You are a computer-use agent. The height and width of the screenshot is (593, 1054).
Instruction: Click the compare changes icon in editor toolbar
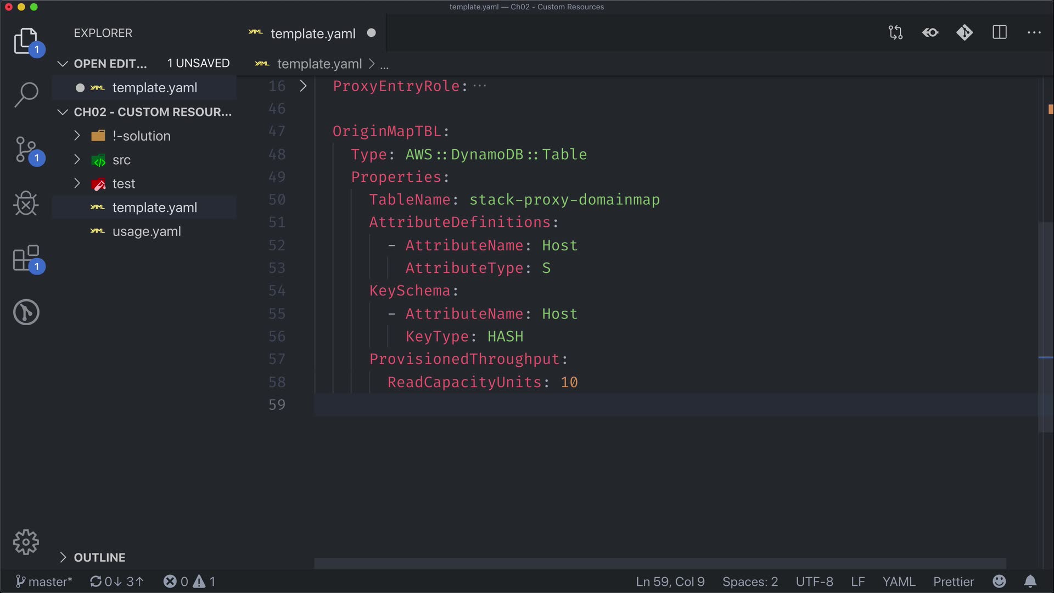[x=895, y=33]
